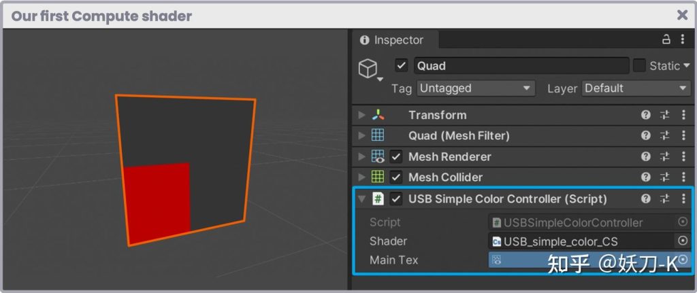The width and height of the screenshot is (697, 293).
Task: Click the Inspector lock icon
Action: (666, 39)
